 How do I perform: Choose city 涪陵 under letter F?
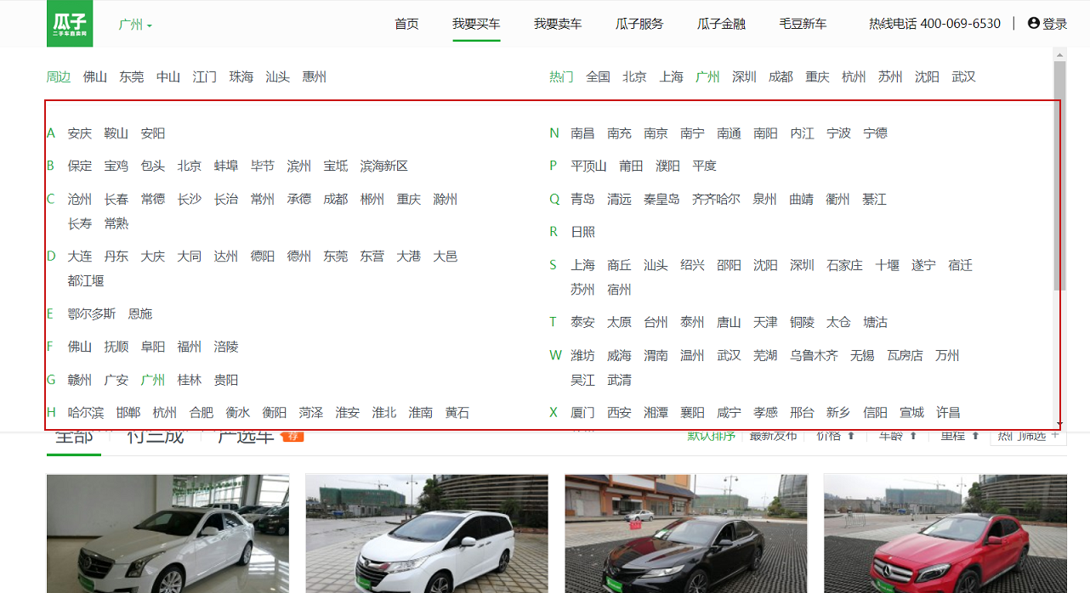click(226, 347)
